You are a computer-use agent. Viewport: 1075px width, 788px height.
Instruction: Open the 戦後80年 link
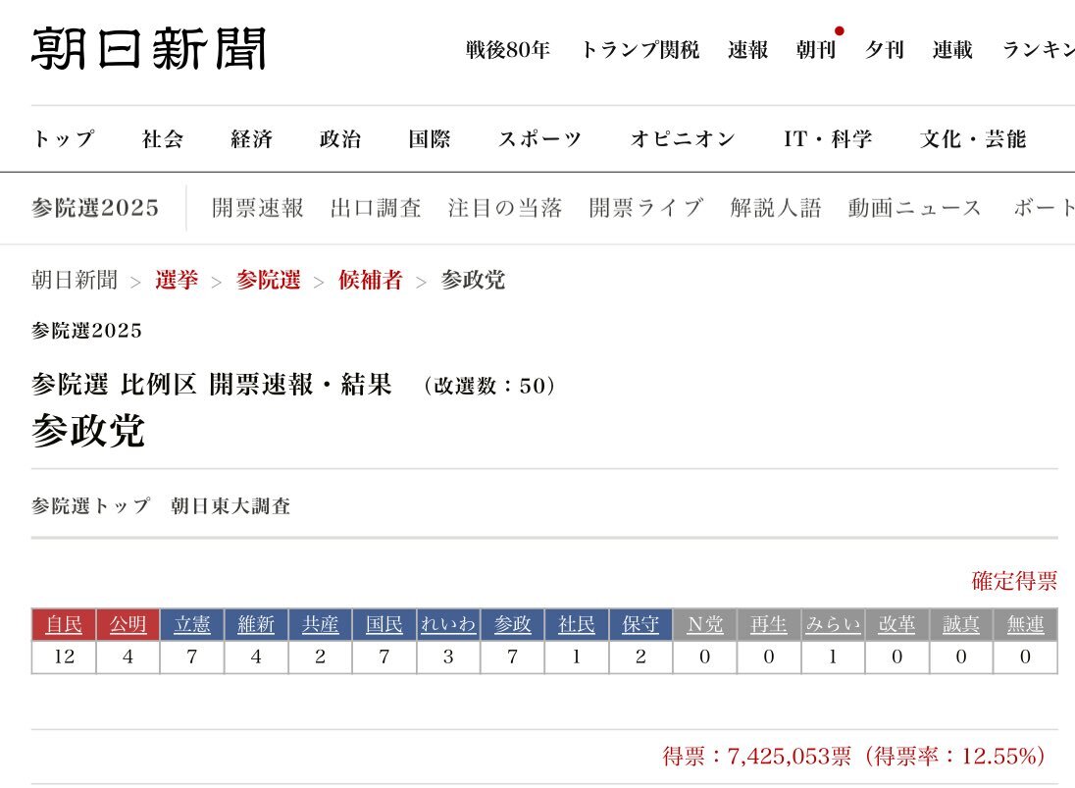pos(508,49)
